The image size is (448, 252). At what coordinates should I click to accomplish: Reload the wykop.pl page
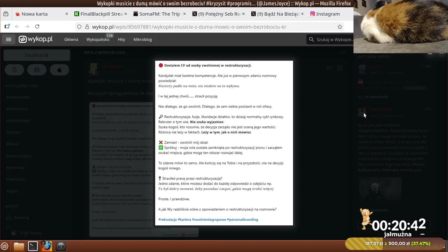click(x=37, y=27)
